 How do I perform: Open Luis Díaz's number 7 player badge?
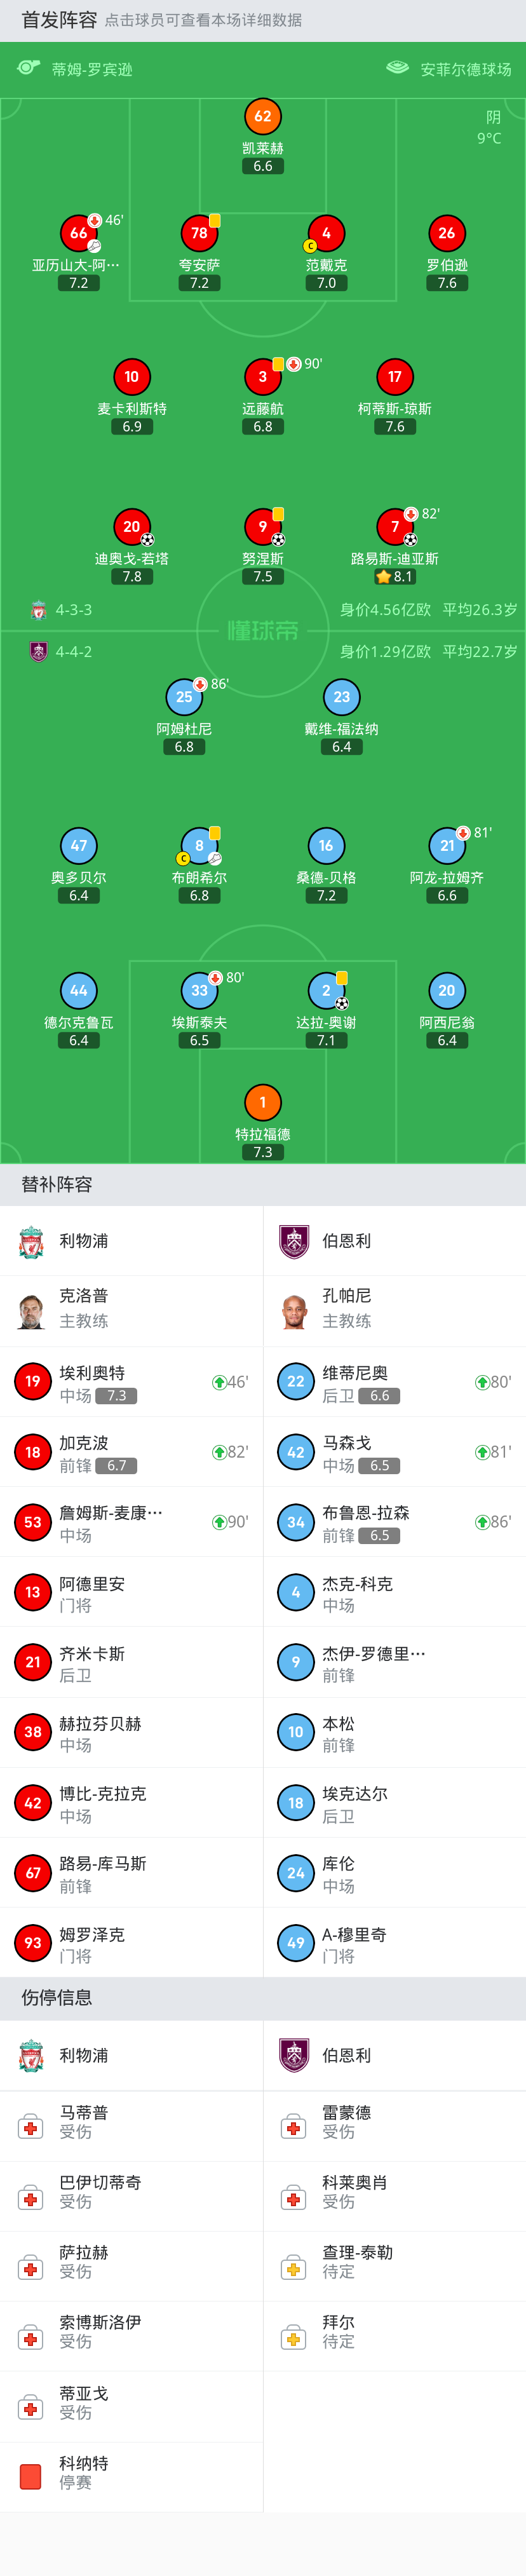tap(395, 526)
